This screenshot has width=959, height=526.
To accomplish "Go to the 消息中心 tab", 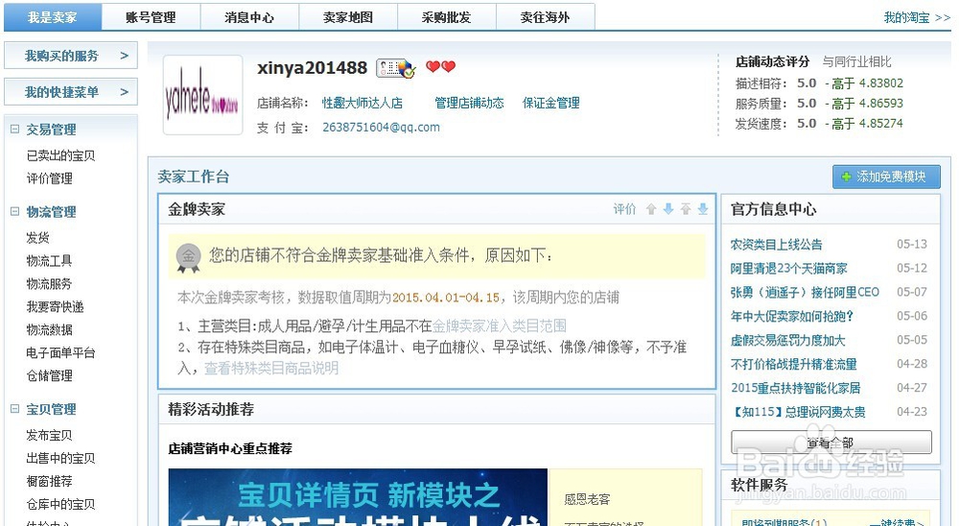I will coord(249,17).
